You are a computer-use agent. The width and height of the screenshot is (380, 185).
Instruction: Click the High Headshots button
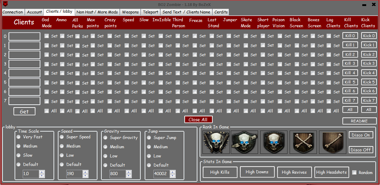point(331,172)
